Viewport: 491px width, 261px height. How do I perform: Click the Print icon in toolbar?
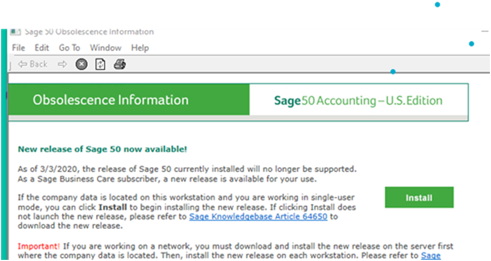pos(120,64)
